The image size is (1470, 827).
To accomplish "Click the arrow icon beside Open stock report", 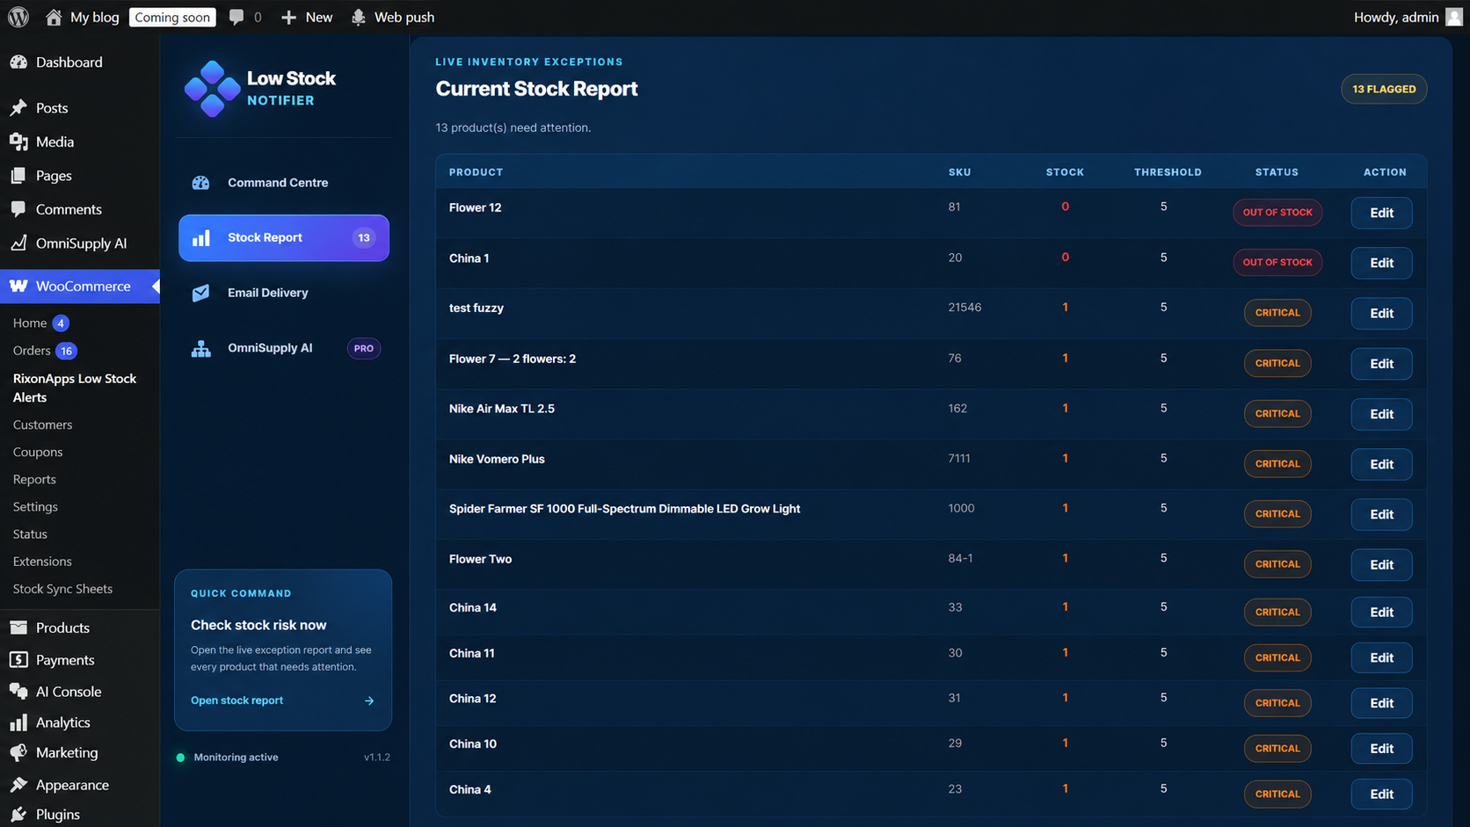I will coord(369,701).
